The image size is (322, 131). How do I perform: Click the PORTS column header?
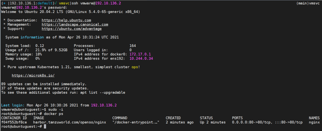[237, 118]
